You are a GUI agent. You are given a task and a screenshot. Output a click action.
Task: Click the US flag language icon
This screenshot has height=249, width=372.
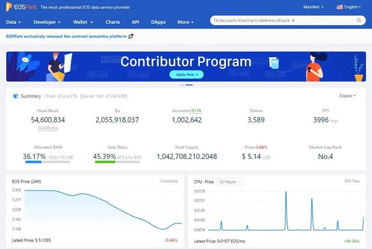click(x=339, y=7)
